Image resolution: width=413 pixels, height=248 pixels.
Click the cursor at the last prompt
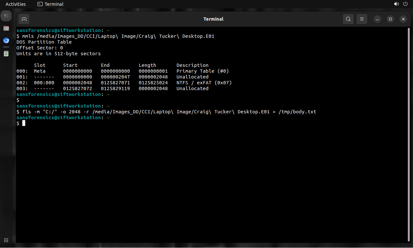[x=24, y=123]
